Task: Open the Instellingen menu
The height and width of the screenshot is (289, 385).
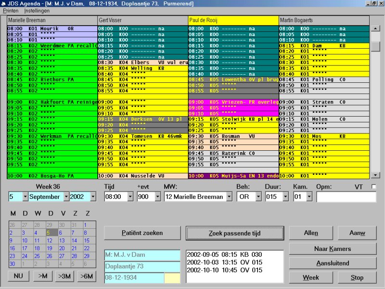Action: point(37,11)
